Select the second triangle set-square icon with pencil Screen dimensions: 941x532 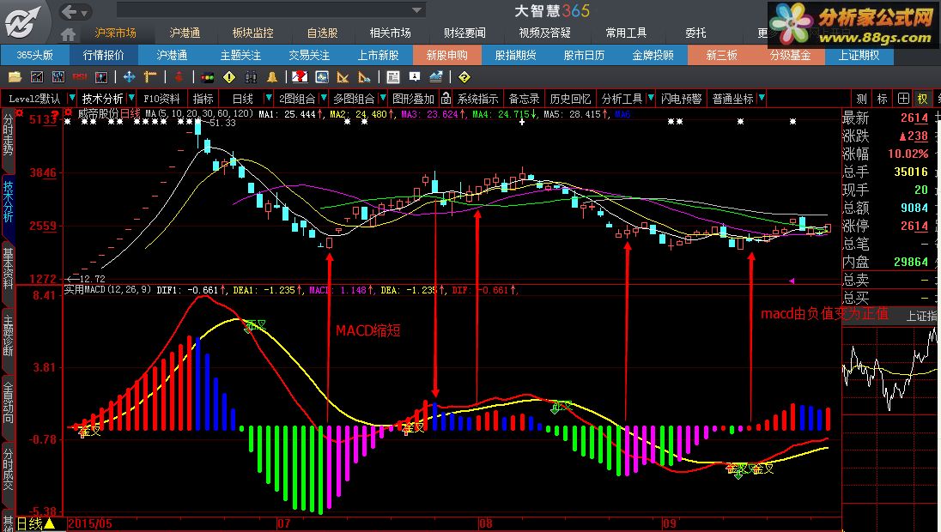[364, 76]
